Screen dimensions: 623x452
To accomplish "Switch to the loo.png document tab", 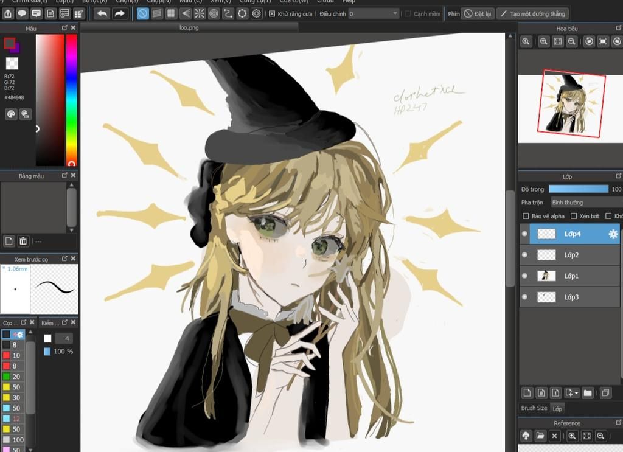I will coord(189,27).
